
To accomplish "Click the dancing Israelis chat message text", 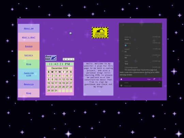I will [x=140, y=72].
